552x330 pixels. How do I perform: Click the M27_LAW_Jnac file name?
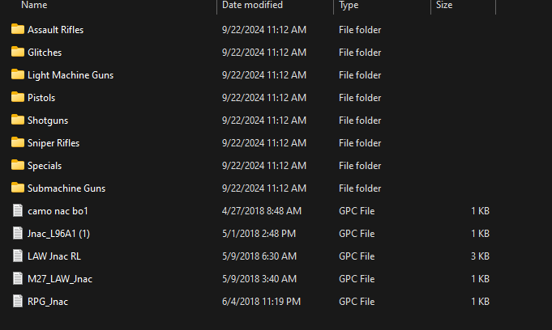(60, 279)
